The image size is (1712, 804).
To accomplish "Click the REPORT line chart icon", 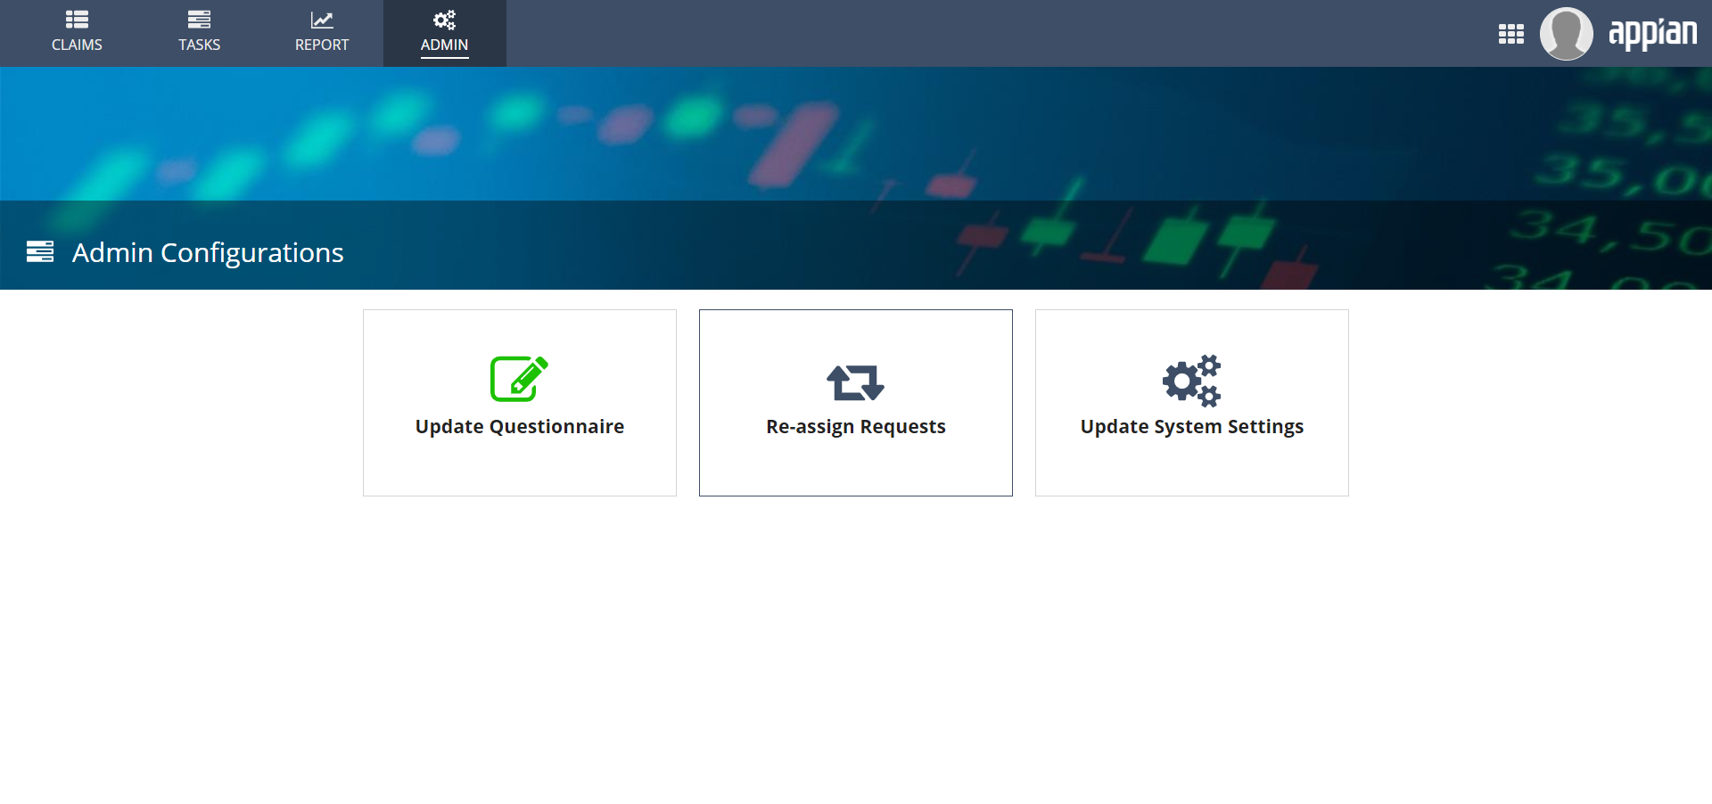I will pos(322,20).
